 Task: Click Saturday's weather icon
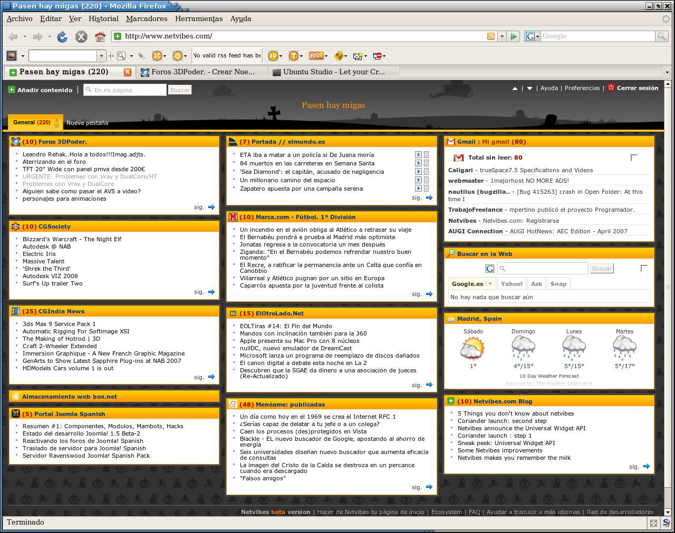click(x=472, y=349)
